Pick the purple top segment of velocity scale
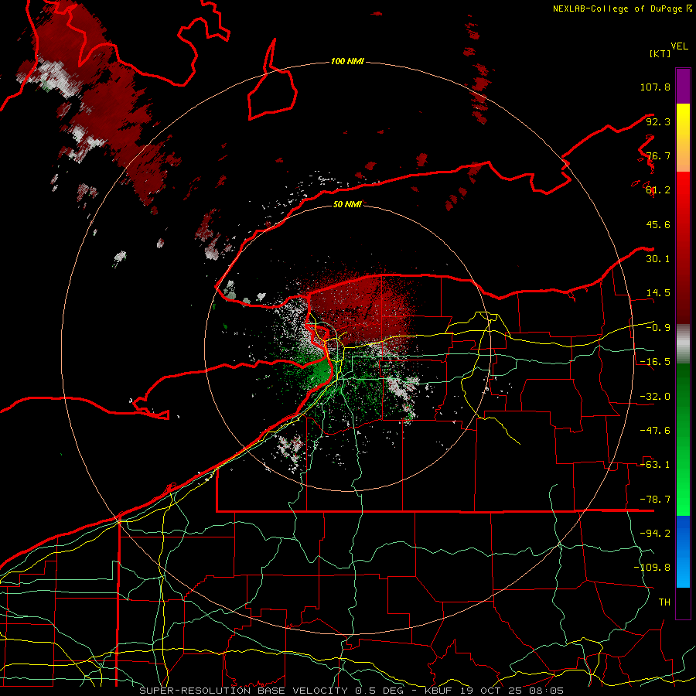The width and height of the screenshot is (696, 696). click(x=683, y=86)
